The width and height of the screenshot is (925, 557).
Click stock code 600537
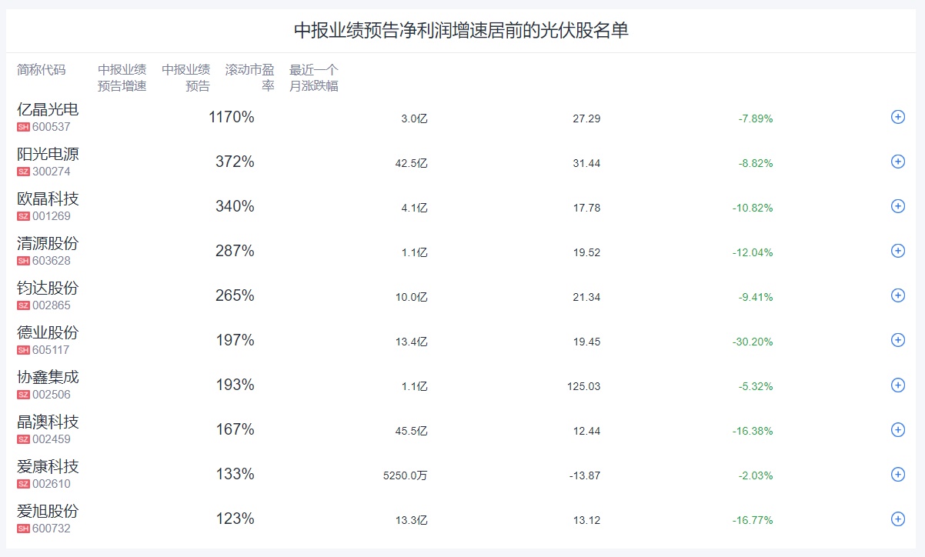[52, 127]
